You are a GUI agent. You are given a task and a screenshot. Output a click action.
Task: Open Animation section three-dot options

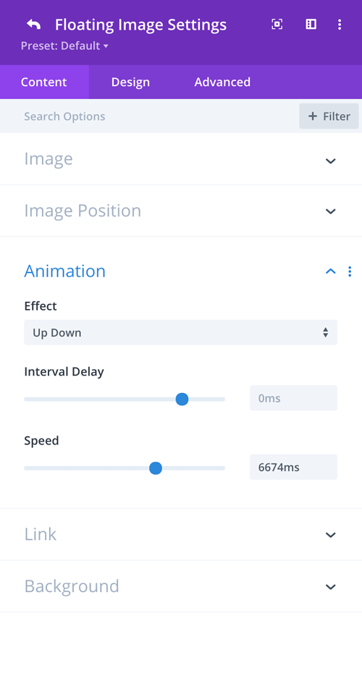click(x=350, y=271)
